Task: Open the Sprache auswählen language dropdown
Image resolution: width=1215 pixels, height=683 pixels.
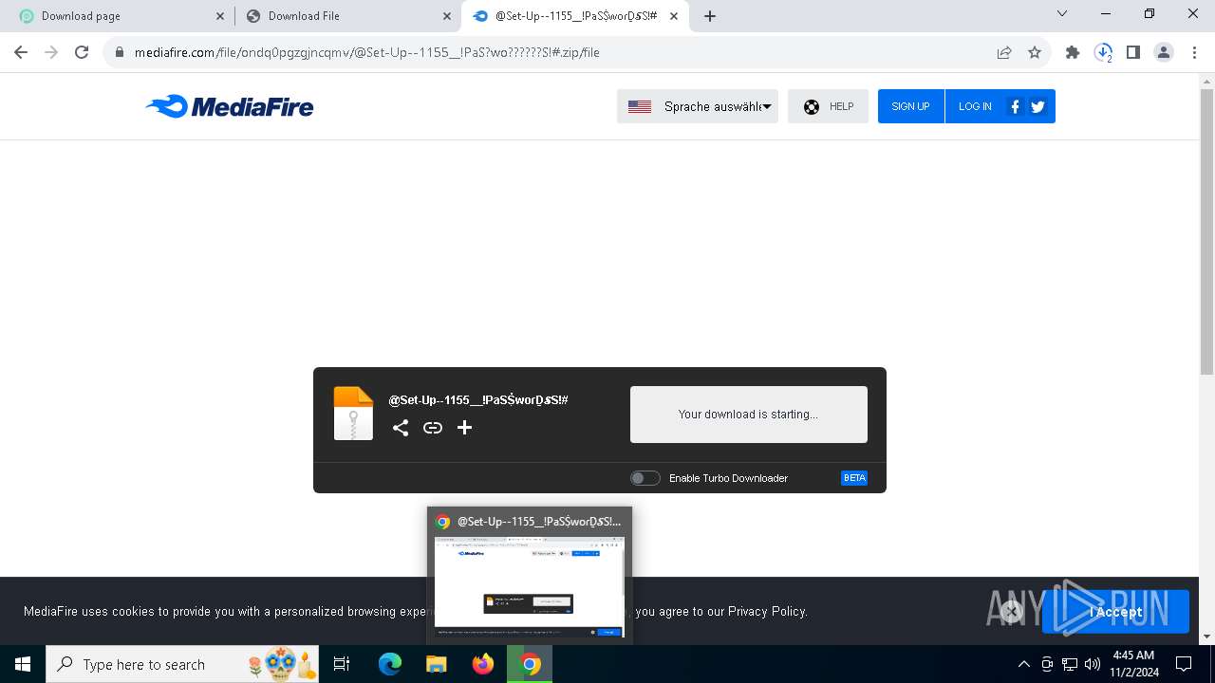Action: (x=698, y=106)
